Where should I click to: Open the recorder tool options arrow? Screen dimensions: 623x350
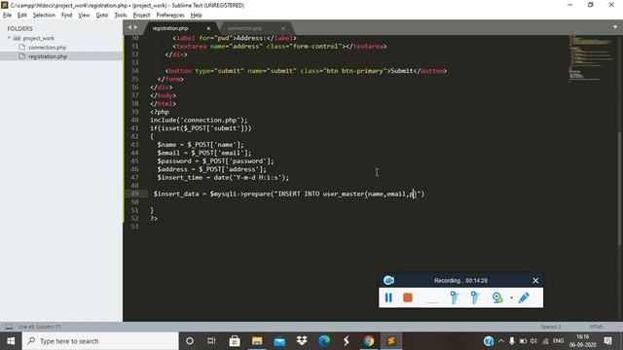(x=511, y=297)
